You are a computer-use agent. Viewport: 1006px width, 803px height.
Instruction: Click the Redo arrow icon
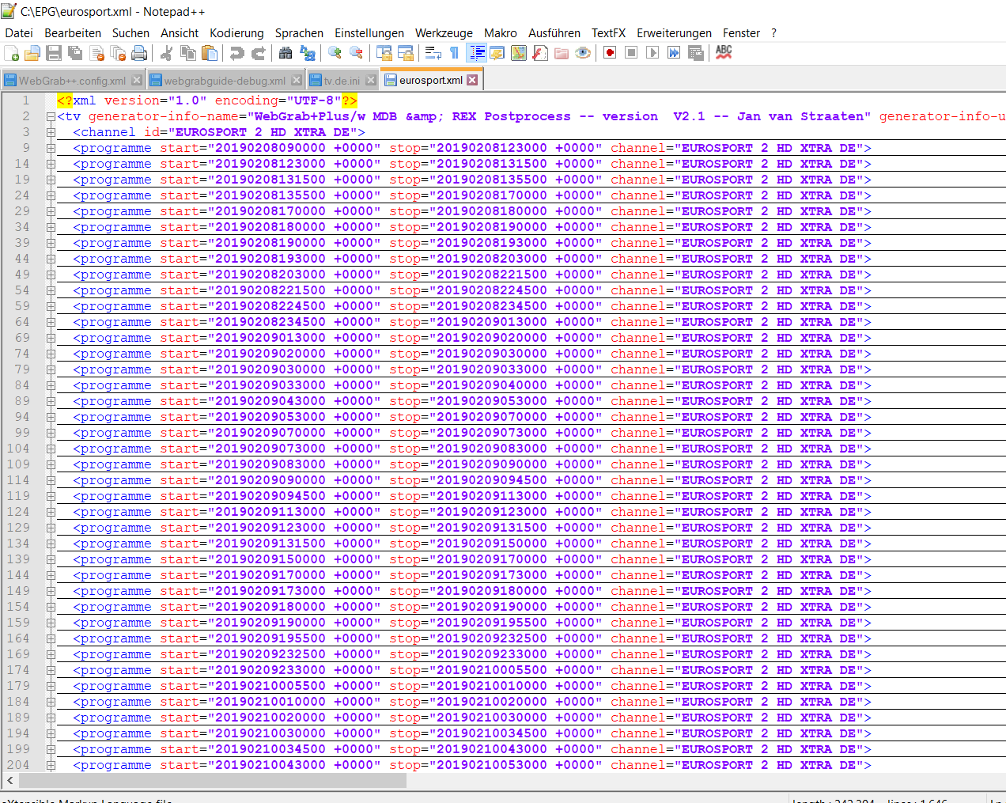coord(258,53)
